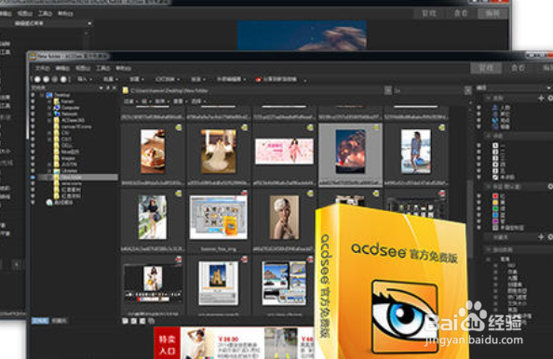Select the rating 5 icon in the catalog pane
The width and height of the screenshot is (553, 359).
[x=495, y=171]
